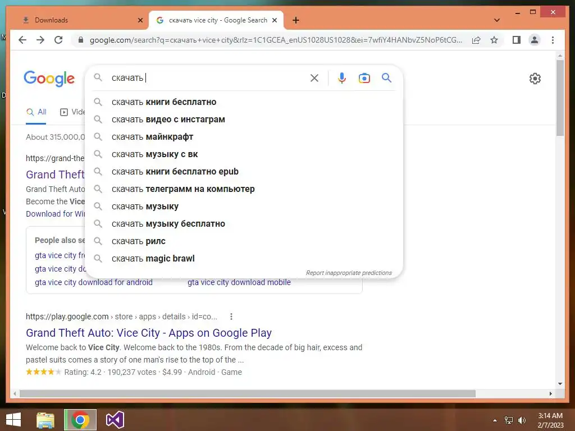Open a new browser tab
This screenshot has height=431, width=575.
click(x=296, y=20)
